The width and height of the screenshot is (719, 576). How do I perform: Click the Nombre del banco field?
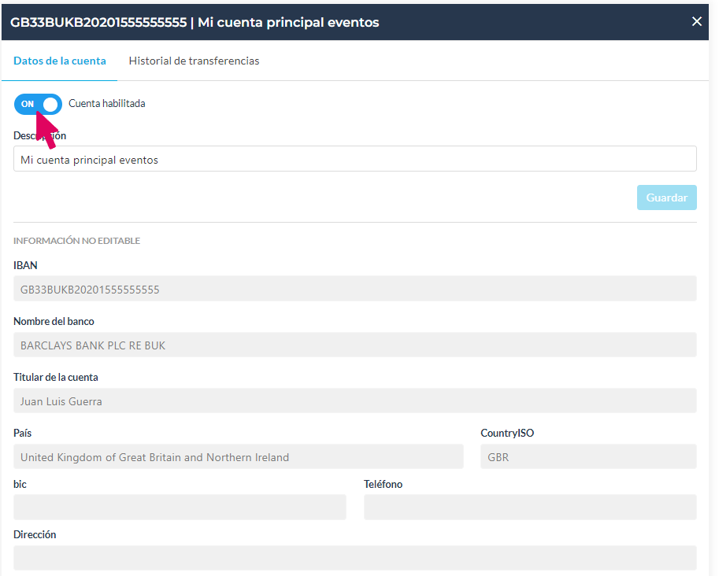point(355,345)
